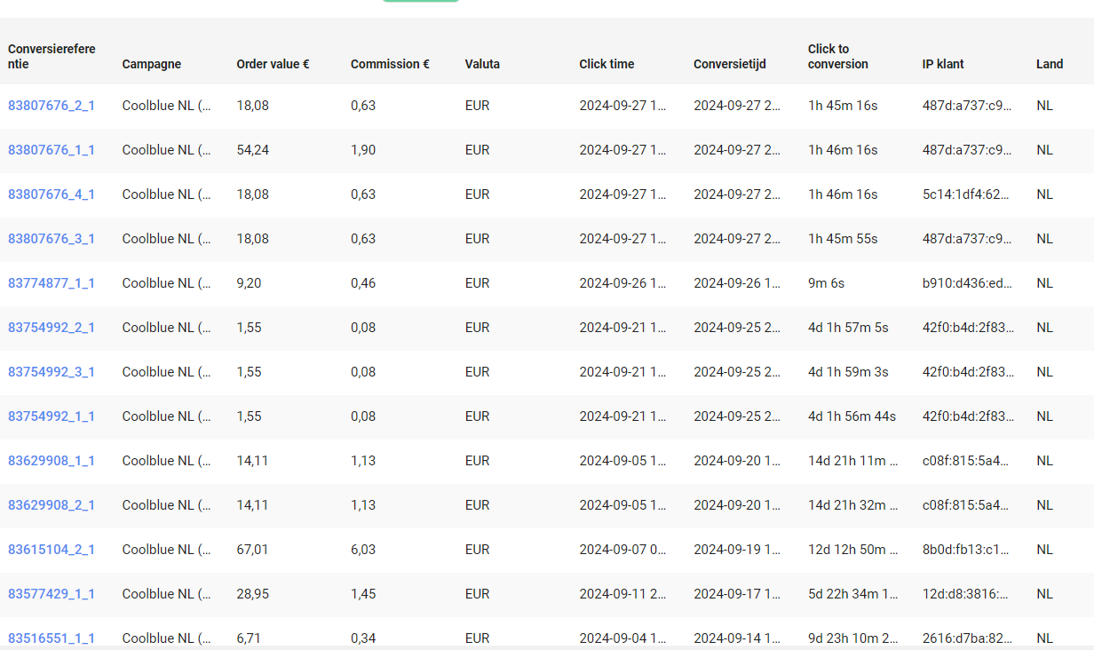Select click-to-conversion 9m 6s
Screen dimensions: 1094x650
click(x=826, y=283)
